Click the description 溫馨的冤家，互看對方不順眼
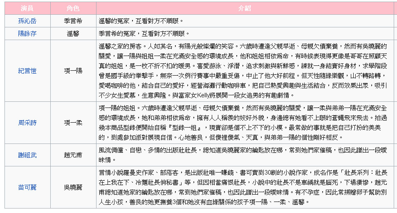The image size is (397, 213). point(141,21)
